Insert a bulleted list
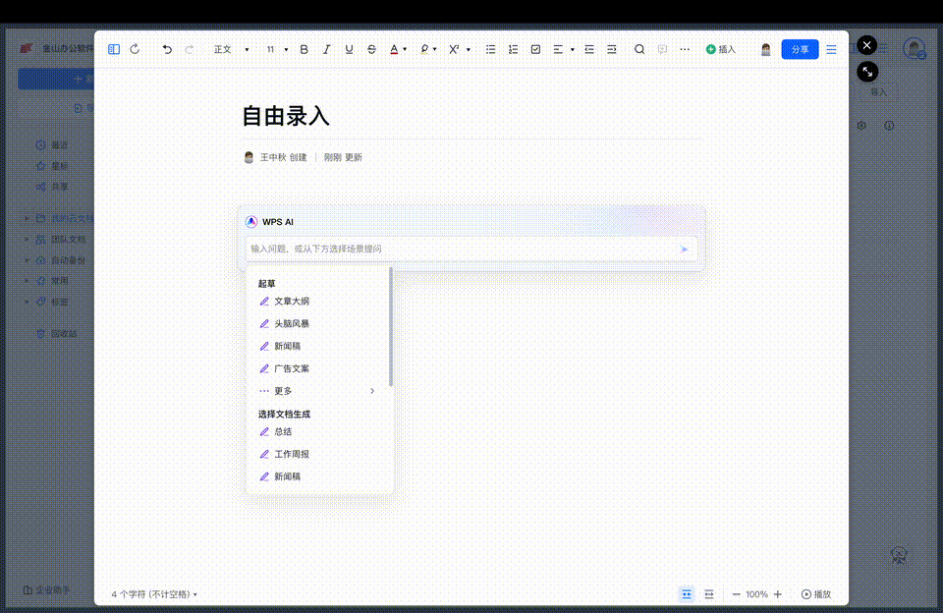This screenshot has height=613, width=943. [490, 48]
